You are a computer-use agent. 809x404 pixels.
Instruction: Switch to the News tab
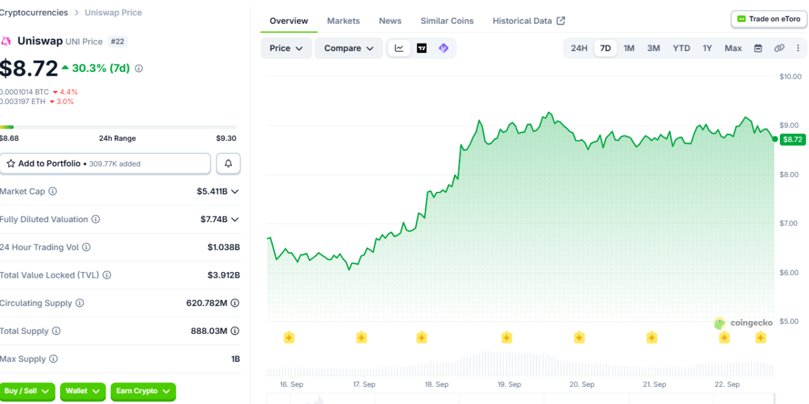coord(390,21)
